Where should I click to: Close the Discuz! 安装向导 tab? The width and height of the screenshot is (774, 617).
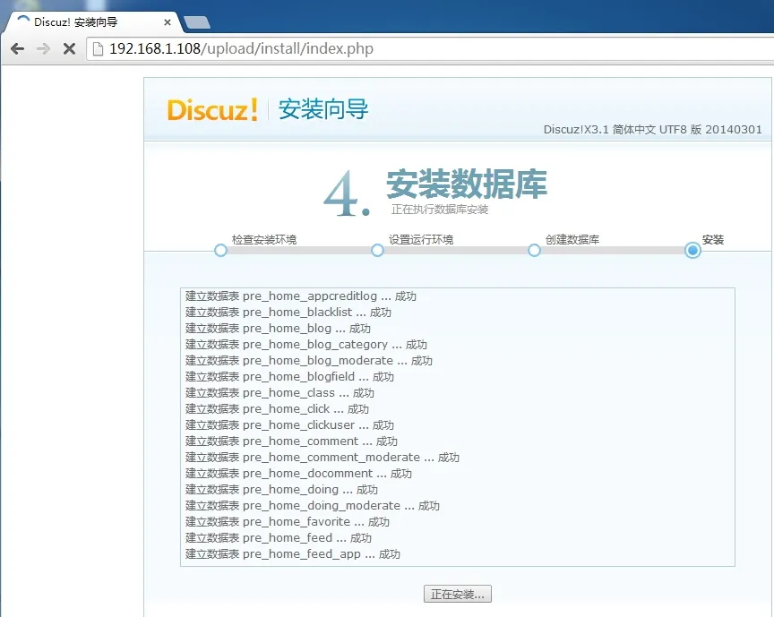[168, 22]
